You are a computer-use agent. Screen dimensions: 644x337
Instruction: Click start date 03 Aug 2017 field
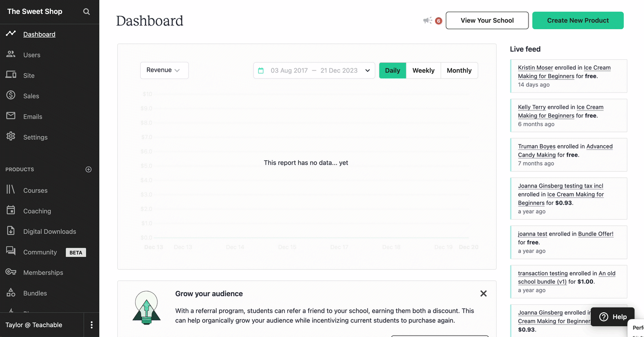click(x=289, y=70)
